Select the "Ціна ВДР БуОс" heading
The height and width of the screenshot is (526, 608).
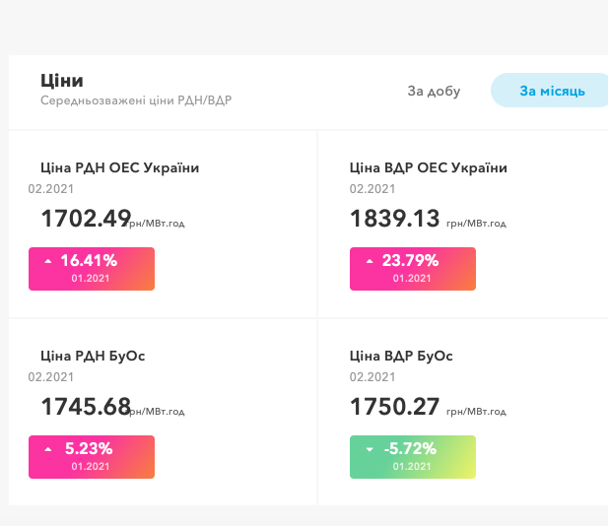pos(401,356)
